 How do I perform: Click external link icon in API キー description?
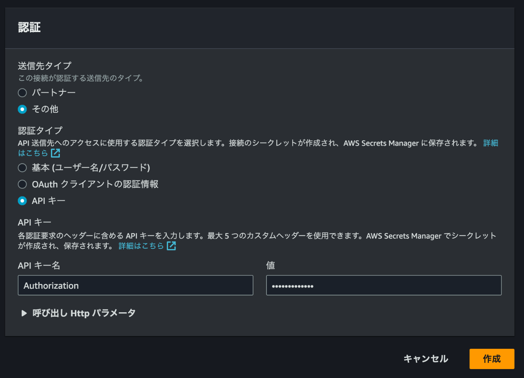[171, 246]
